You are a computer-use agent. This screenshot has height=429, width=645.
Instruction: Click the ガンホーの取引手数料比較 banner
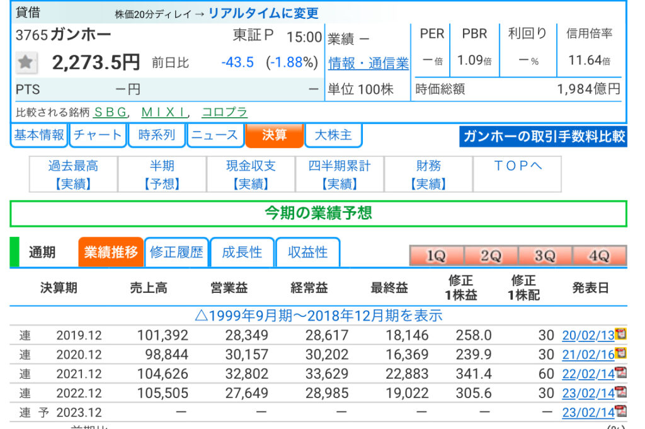point(544,136)
